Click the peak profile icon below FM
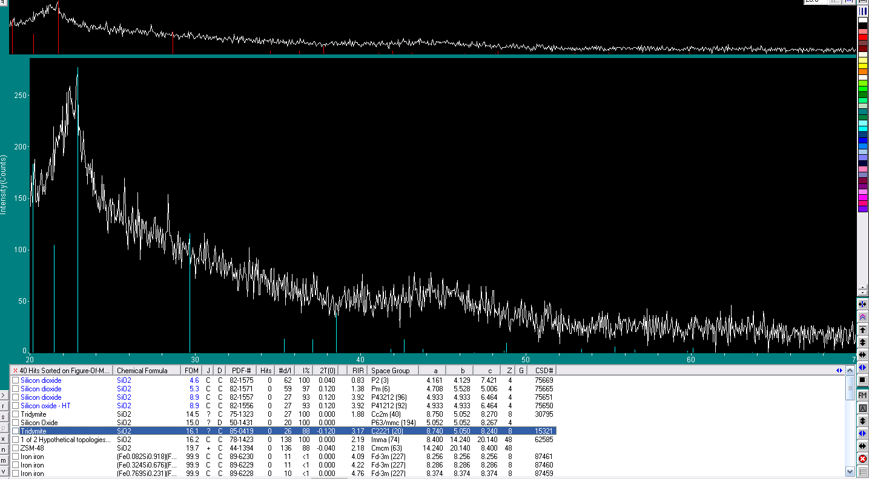The image size is (869, 479). 862,408
